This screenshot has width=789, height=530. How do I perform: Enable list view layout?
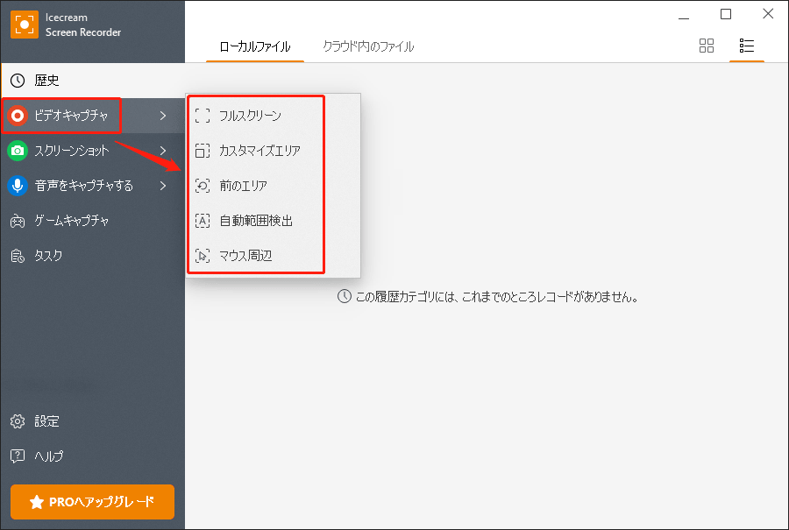[747, 46]
